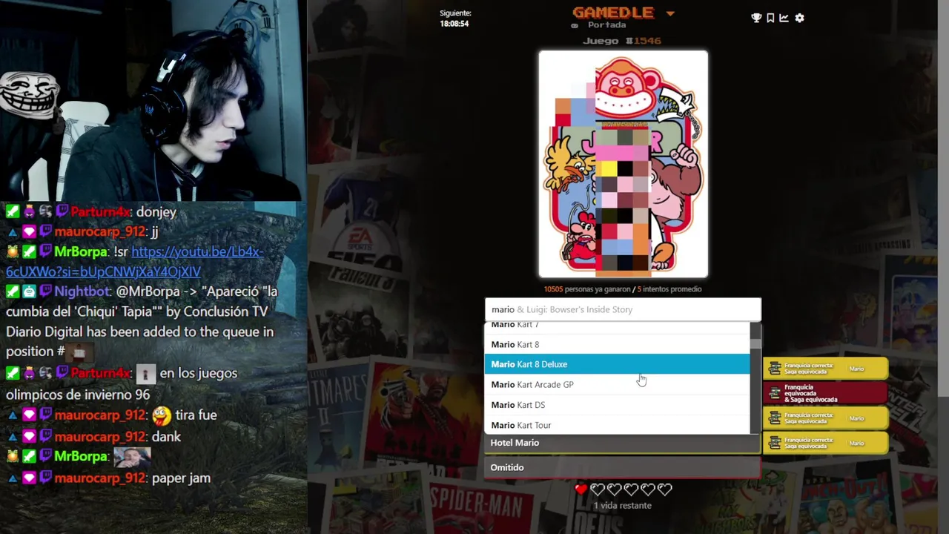
Task: Click the bookmark icon in the header
Action: [x=770, y=18]
